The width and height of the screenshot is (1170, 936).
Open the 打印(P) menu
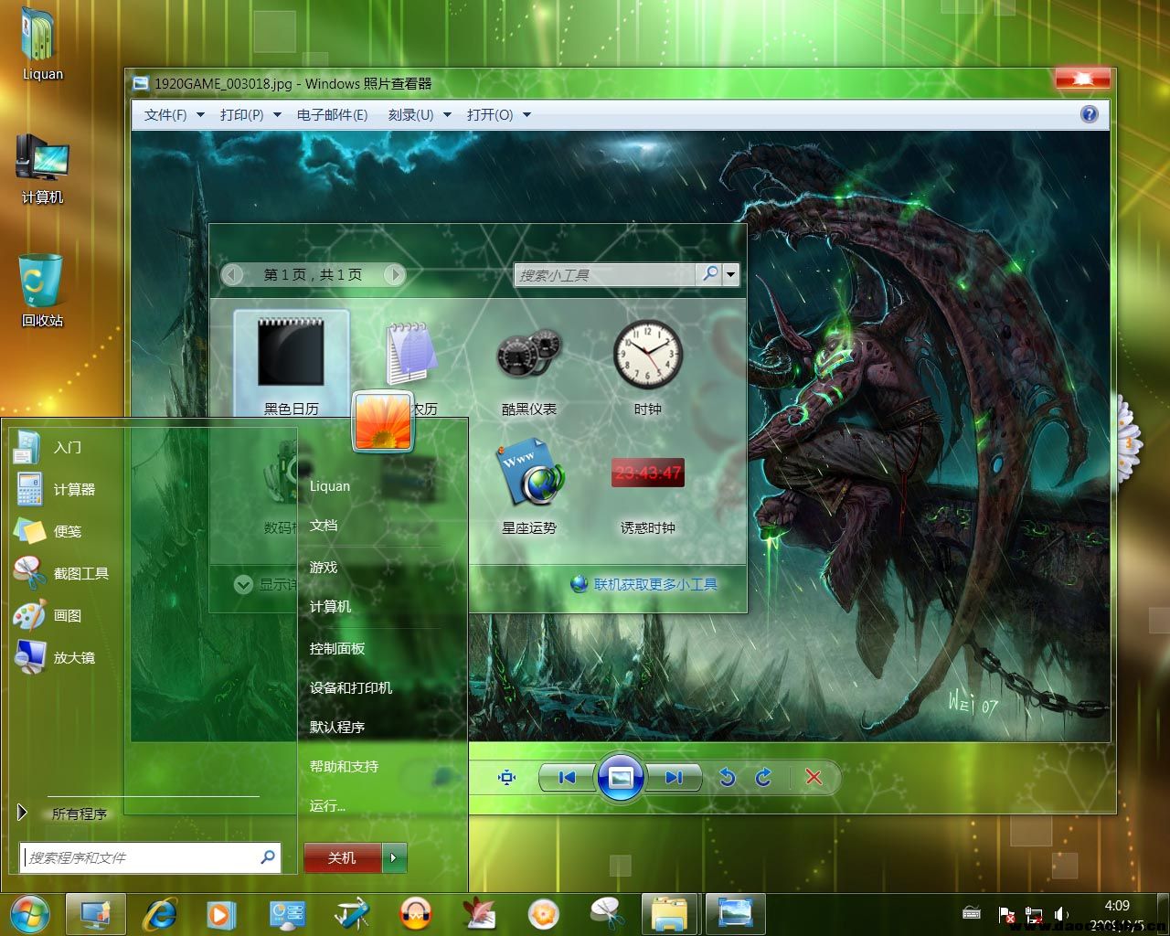[x=250, y=114]
